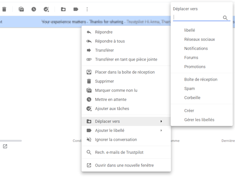Click the selected Trustpilot email row
Screen dimensions: 235x177
85,22
